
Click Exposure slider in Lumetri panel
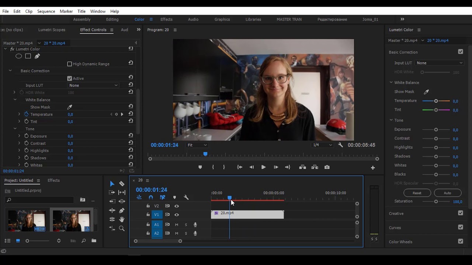click(x=436, y=130)
